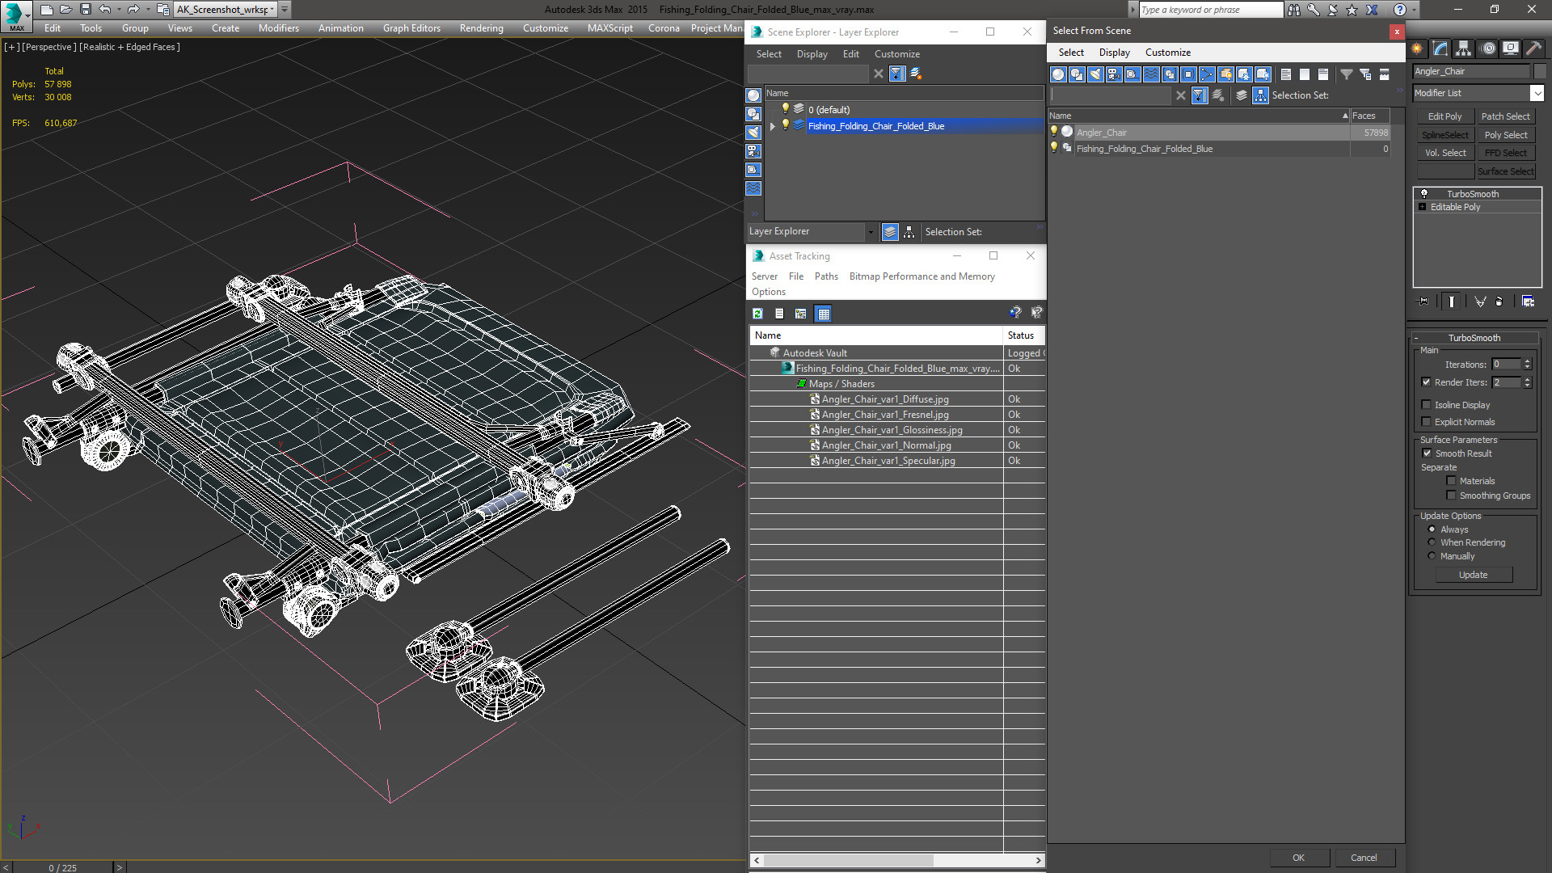1552x873 pixels.
Task: Refresh the Asset Tracking list
Action: point(757,314)
